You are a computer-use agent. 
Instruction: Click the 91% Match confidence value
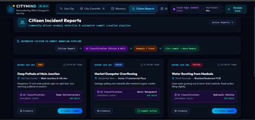pos(152,95)
